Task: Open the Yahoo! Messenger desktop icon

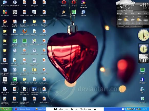Action: pyautogui.click(x=83, y=4)
